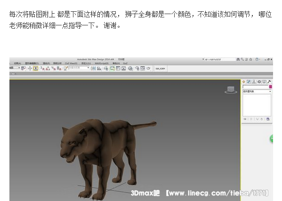This screenshot has height=201, width=282.
Task: Open Render Setup icon
Action: (137, 69)
